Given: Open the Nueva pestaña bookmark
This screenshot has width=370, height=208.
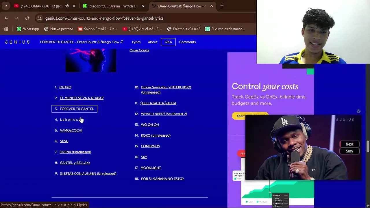Looking at the screenshot, I should pos(58,29).
